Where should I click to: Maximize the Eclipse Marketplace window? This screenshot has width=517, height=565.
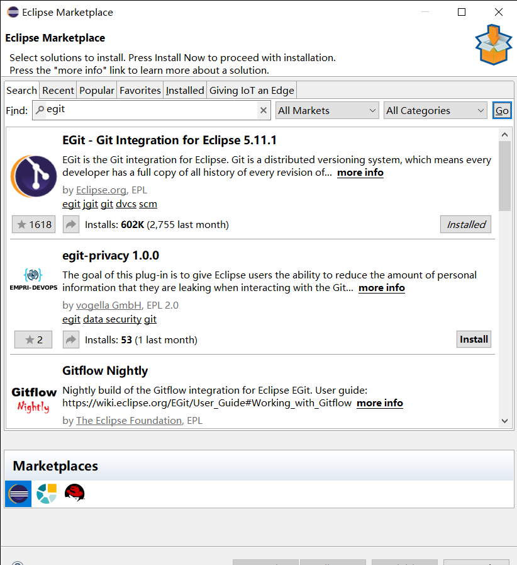[x=462, y=12]
